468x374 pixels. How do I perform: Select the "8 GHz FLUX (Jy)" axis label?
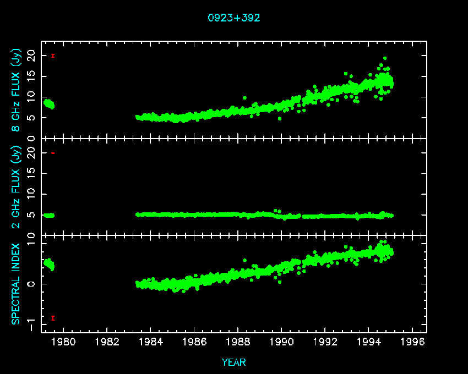[17, 90]
